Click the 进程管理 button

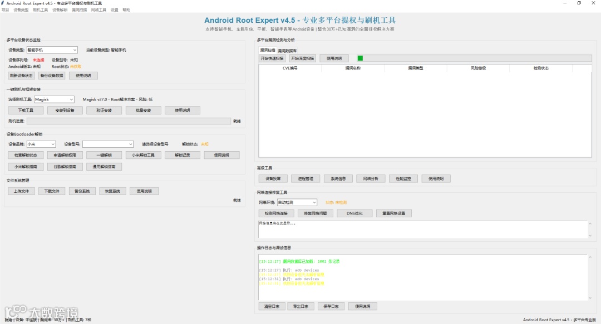click(306, 178)
